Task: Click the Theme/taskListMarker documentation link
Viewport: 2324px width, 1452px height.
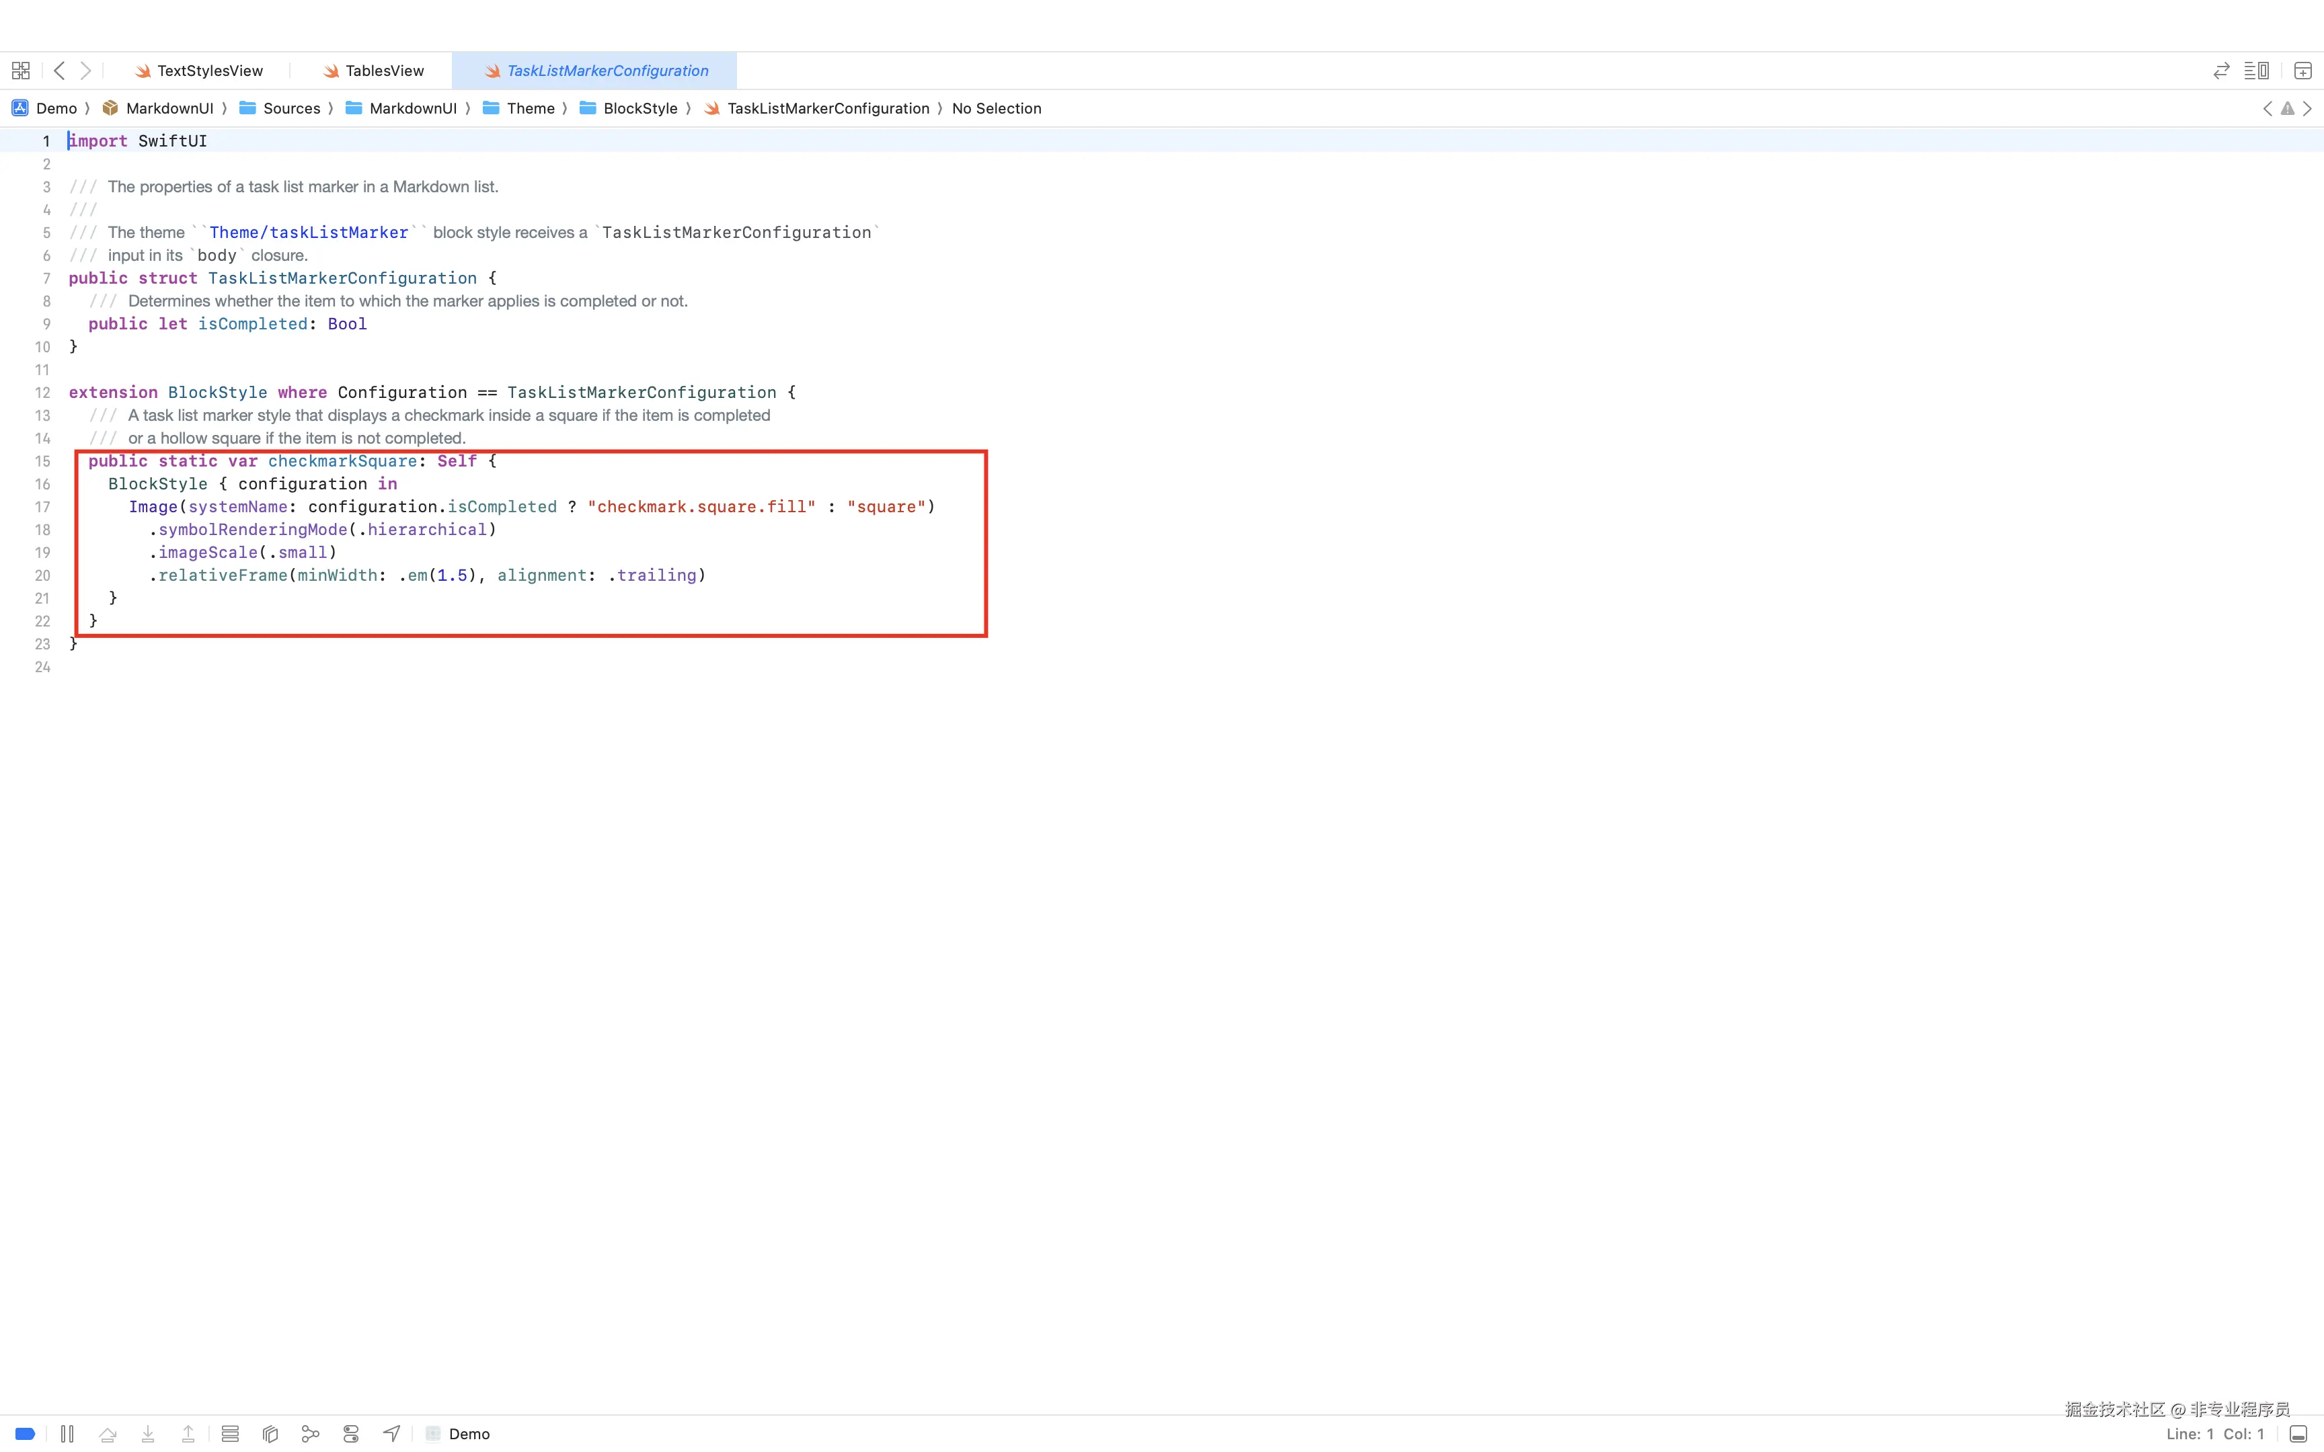Action: [308, 233]
